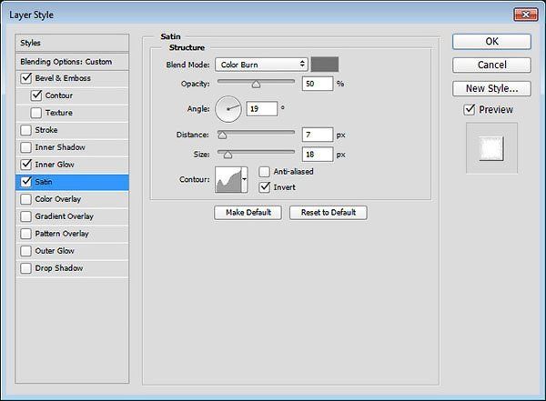546x401 pixels.
Task: Click the Distance value field
Action: [318, 135]
